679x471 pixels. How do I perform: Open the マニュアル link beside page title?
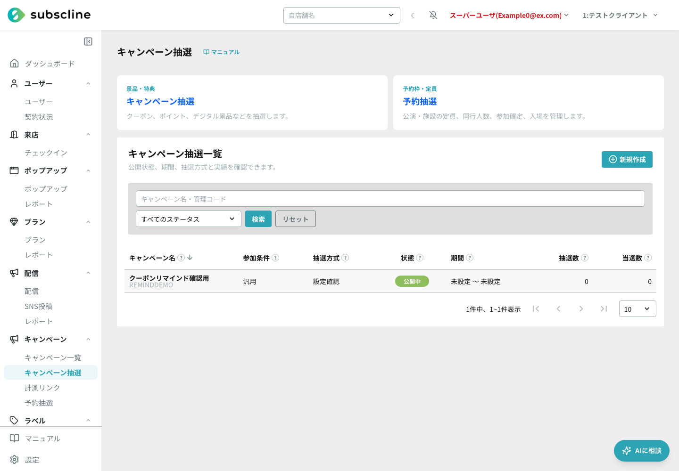(221, 52)
